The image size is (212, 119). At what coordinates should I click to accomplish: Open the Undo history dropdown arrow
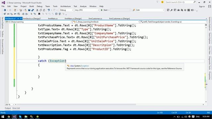click(51, 10)
